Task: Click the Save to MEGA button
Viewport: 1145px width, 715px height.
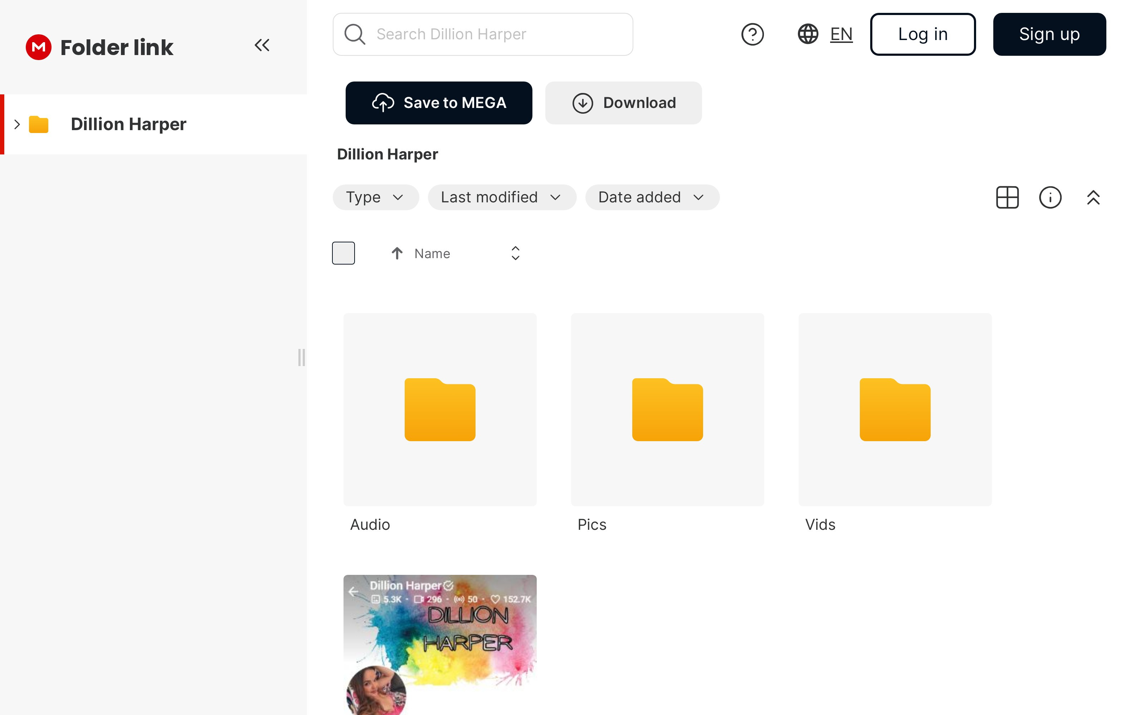Action: tap(439, 103)
